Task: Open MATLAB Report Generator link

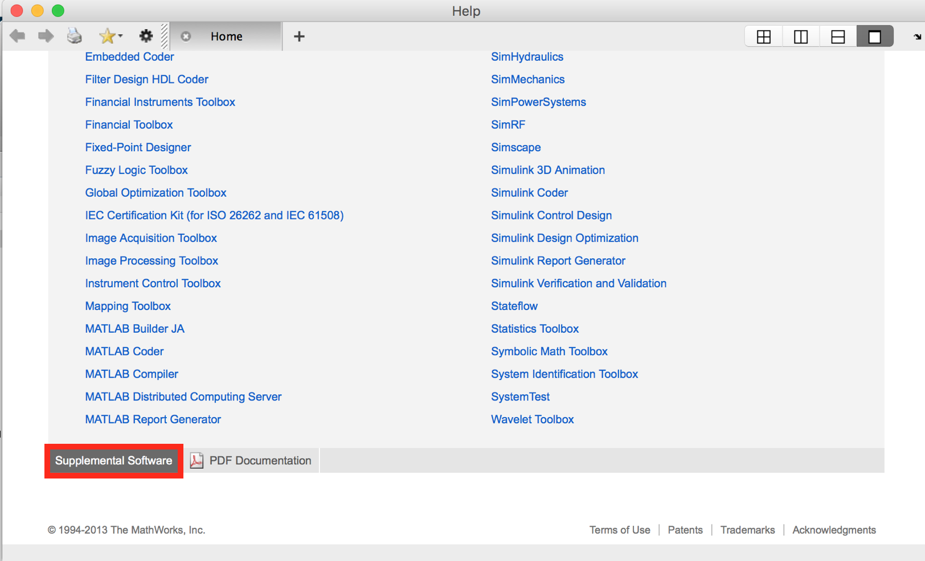Action: click(153, 419)
